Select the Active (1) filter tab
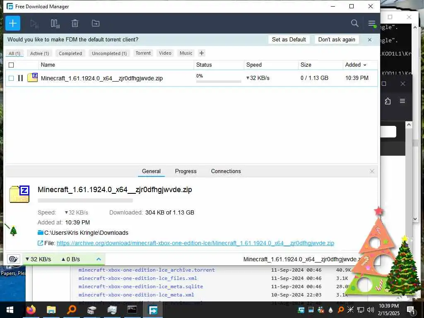This screenshot has width=424, height=318. point(39,53)
